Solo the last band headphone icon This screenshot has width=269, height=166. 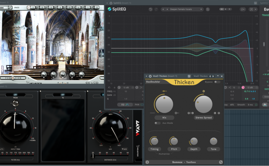tap(256, 88)
